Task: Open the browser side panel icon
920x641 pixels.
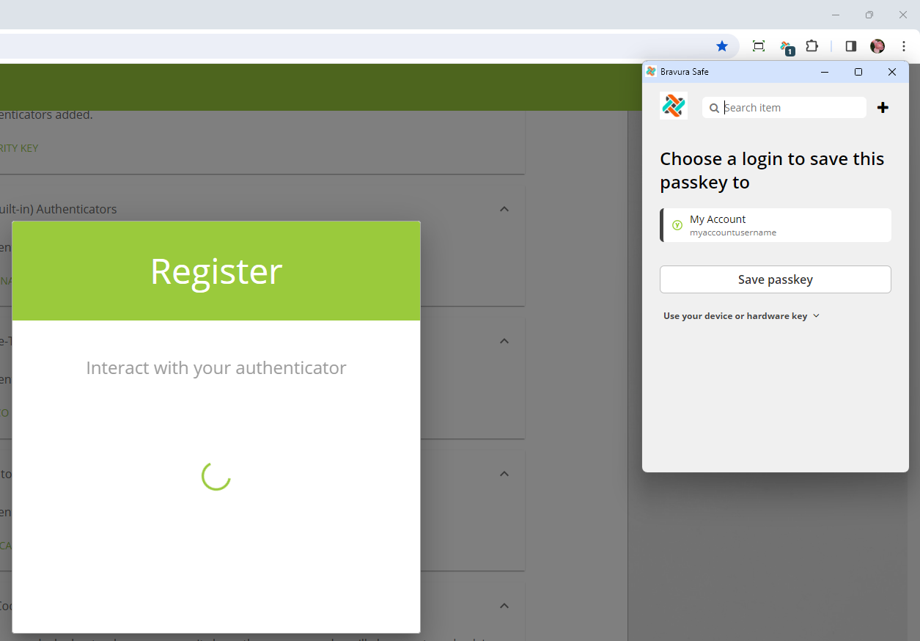Action: (850, 45)
